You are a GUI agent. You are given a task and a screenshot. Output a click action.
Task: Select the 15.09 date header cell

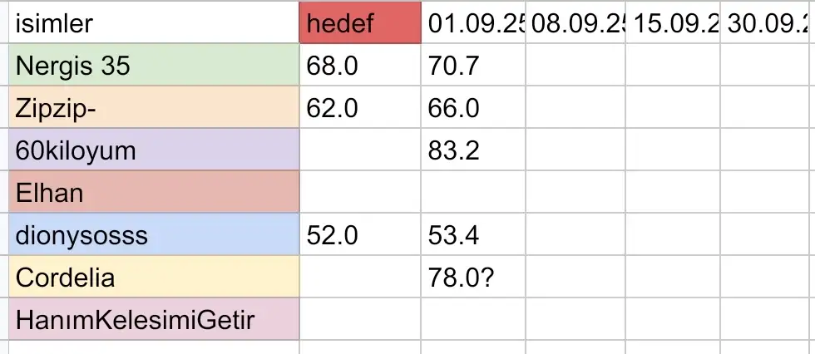pyautogui.click(x=673, y=23)
